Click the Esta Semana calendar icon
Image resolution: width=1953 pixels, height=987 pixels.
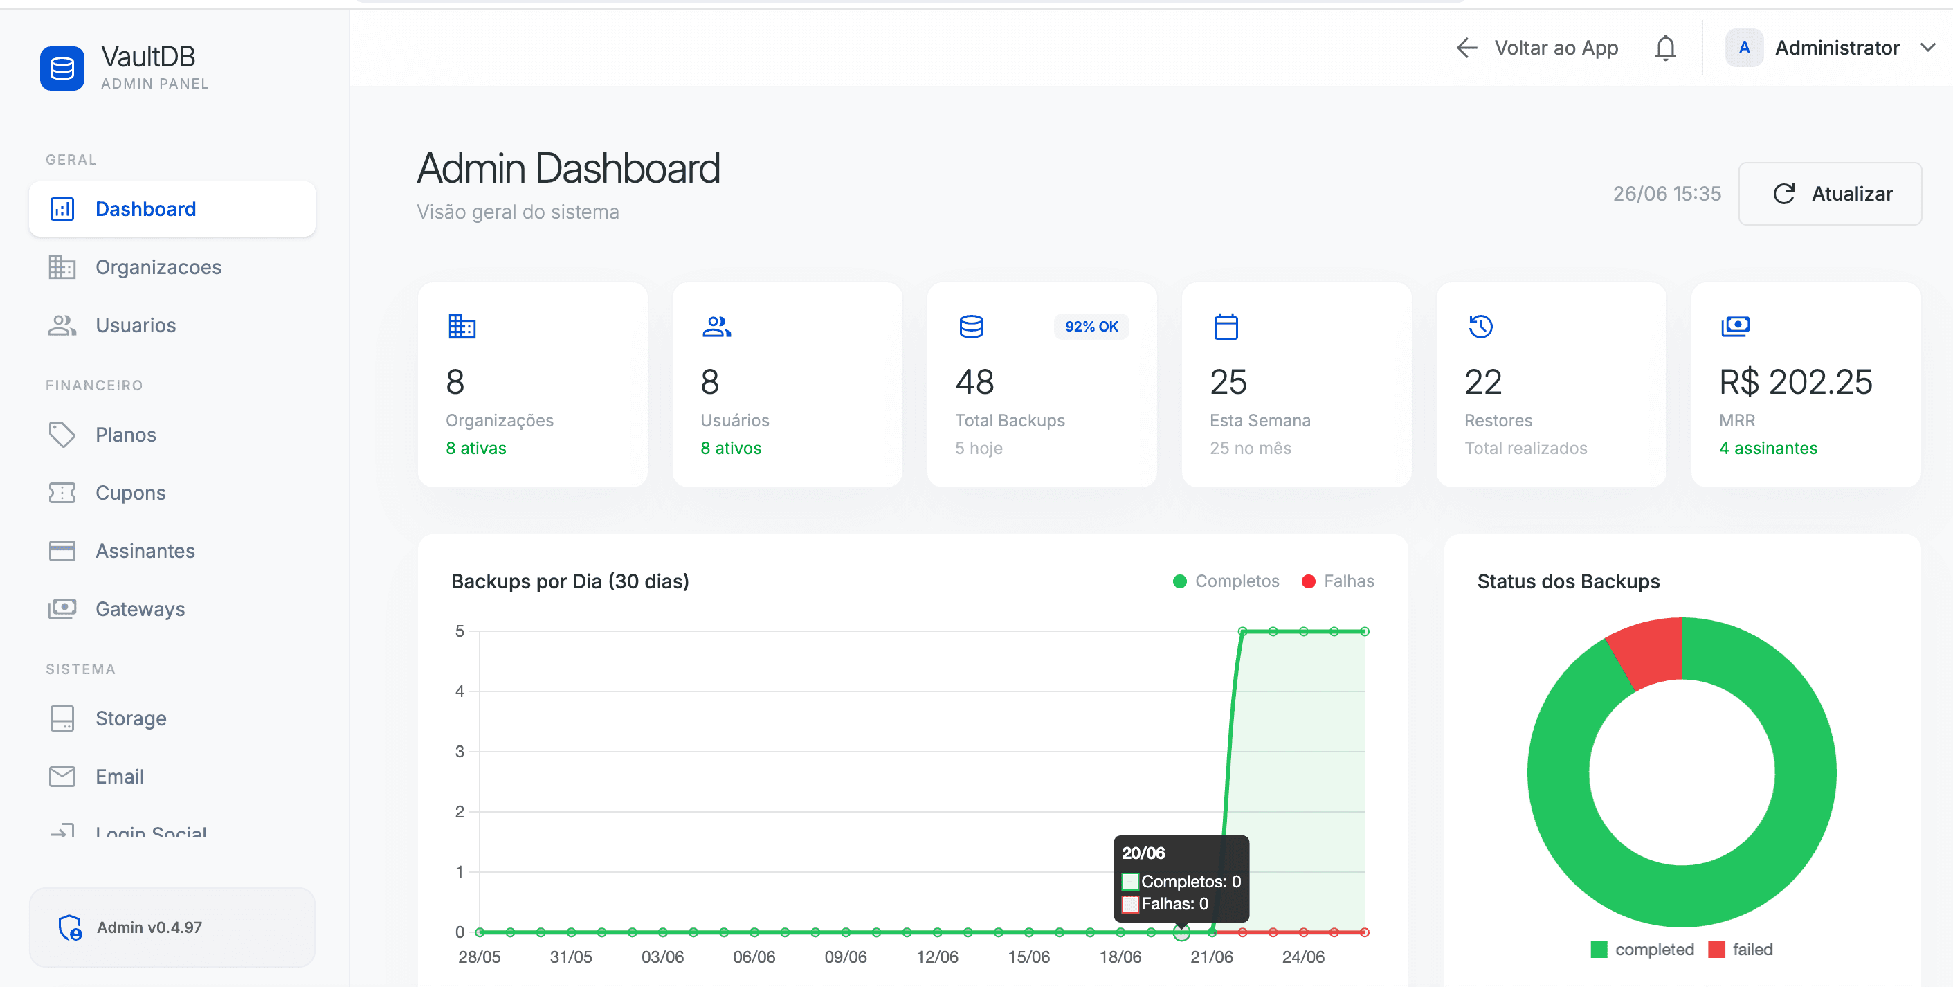pyautogui.click(x=1226, y=326)
